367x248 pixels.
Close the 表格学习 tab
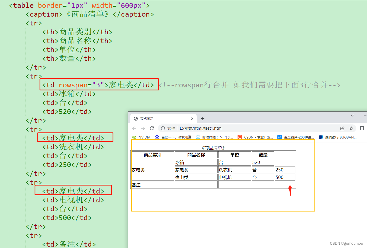tap(192, 119)
